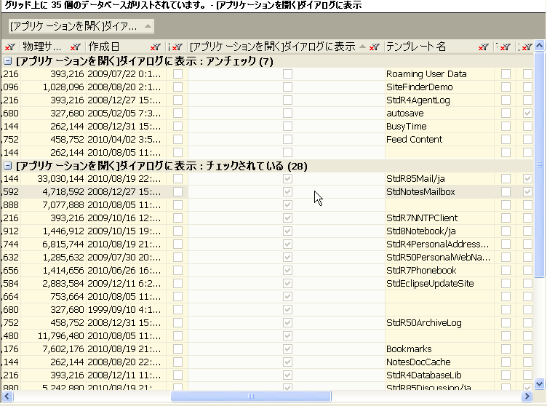Collapse the アンチェック (7) group
Image resolution: width=547 pixels, height=406 pixels.
pyautogui.click(x=8, y=61)
